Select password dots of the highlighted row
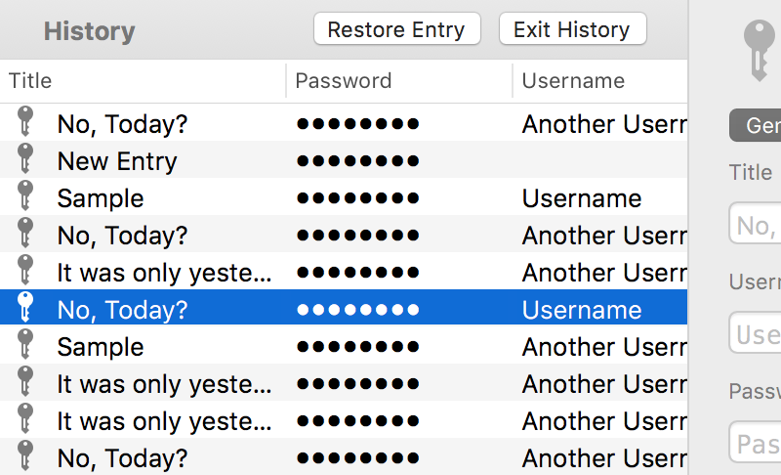 coord(357,310)
